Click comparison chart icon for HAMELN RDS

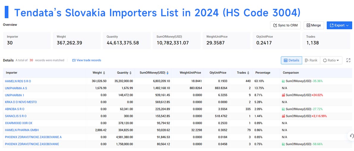point(283,81)
